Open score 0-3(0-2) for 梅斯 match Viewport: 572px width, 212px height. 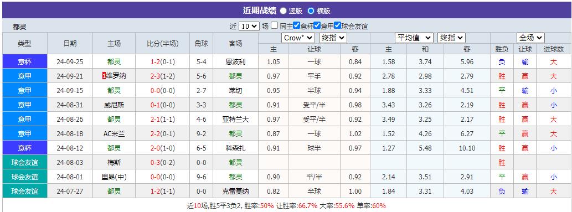(x=163, y=163)
